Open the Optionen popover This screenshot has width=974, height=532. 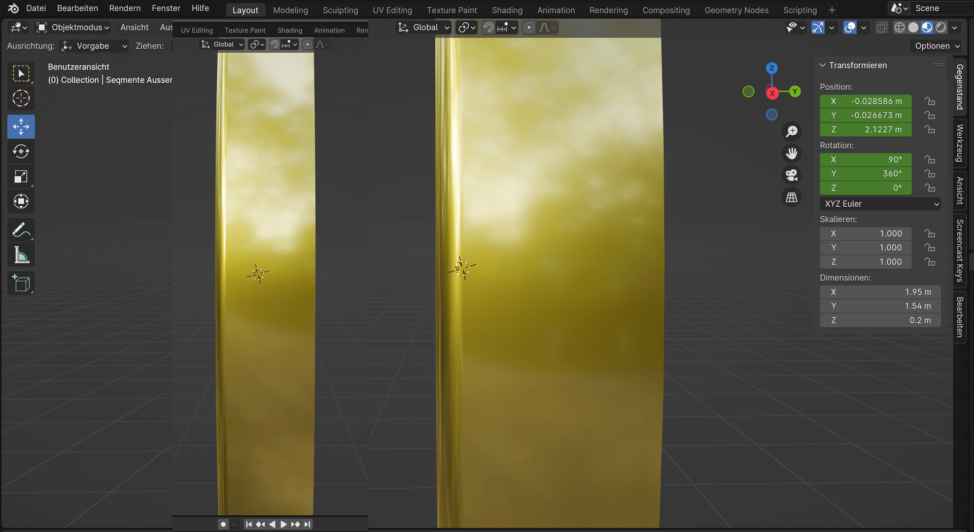pyautogui.click(x=936, y=46)
